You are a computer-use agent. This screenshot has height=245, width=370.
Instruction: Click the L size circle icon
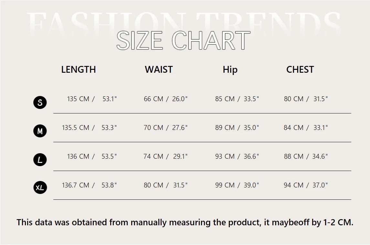pos(40,160)
